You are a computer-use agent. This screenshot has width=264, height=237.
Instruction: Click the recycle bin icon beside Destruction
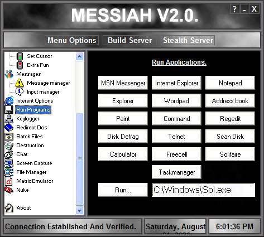9,146
